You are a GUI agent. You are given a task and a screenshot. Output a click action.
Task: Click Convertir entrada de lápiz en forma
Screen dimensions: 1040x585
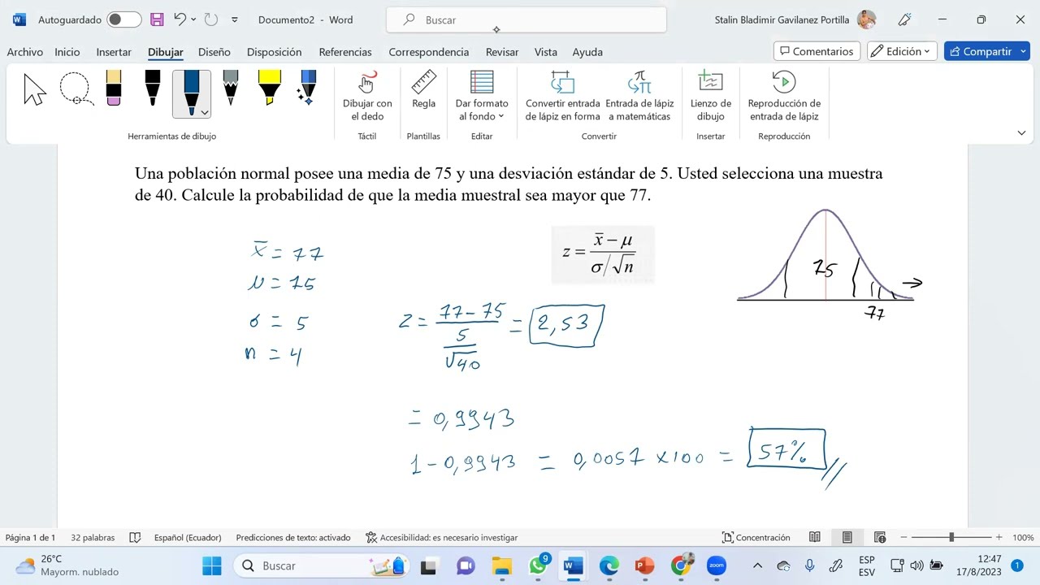562,96
